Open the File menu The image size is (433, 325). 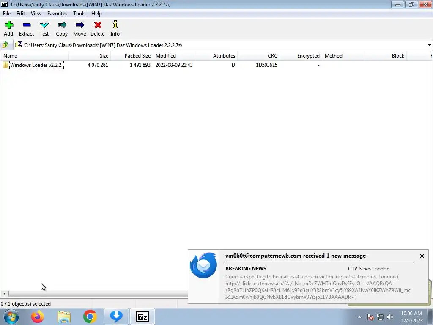tap(7, 13)
